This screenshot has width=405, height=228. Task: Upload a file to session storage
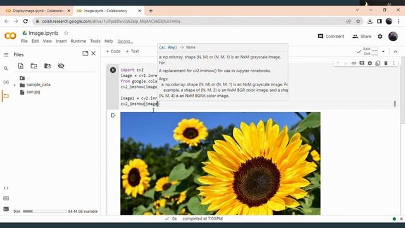point(21,66)
